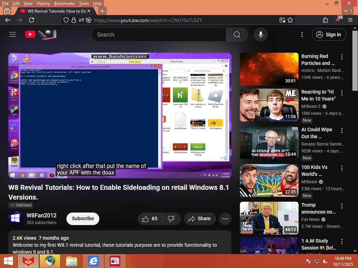358x268 pixels.
Task: Open the File menu
Action: (x=5, y=3)
